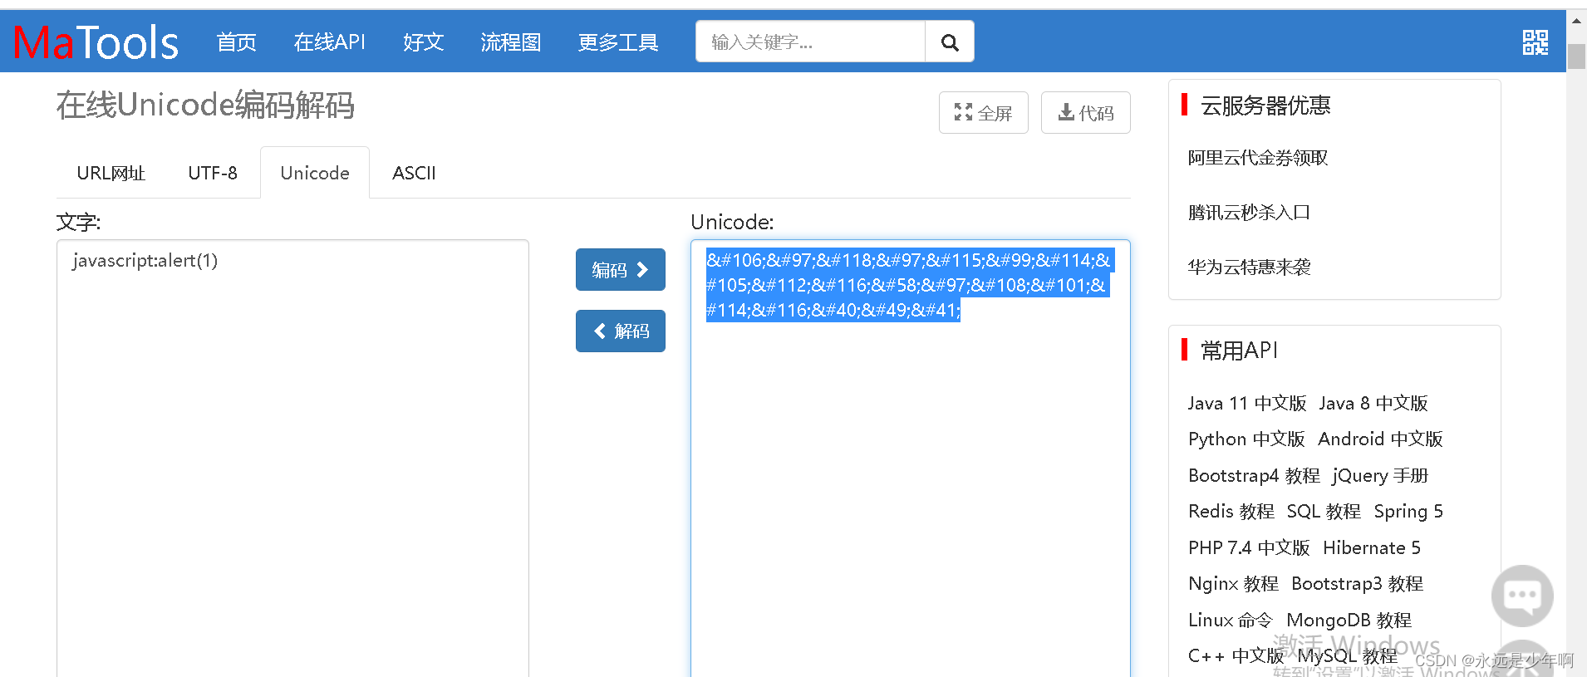The image size is (1587, 677).
Task: Click inside the 文字 text area
Action: tap(292, 459)
